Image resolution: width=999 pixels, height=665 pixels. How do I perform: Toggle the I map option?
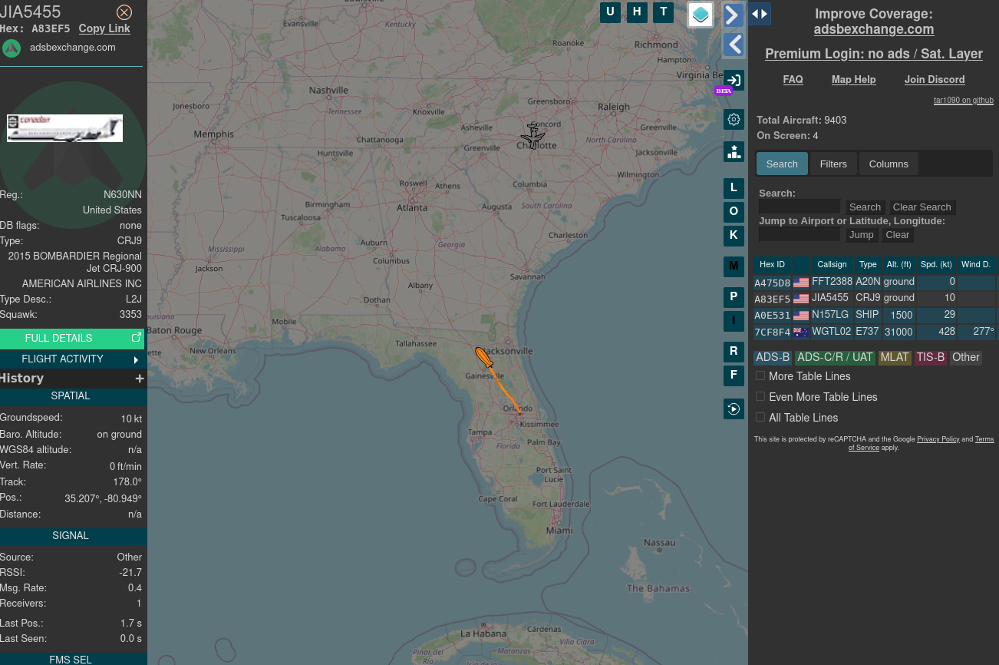point(734,321)
